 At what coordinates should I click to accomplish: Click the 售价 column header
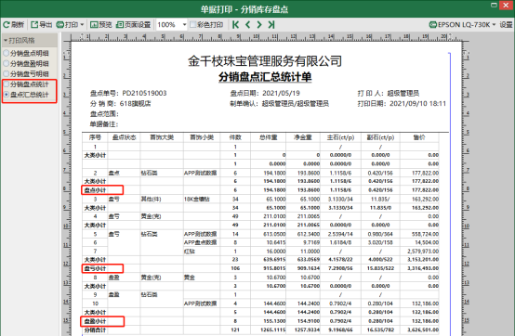[x=419, y=137]
